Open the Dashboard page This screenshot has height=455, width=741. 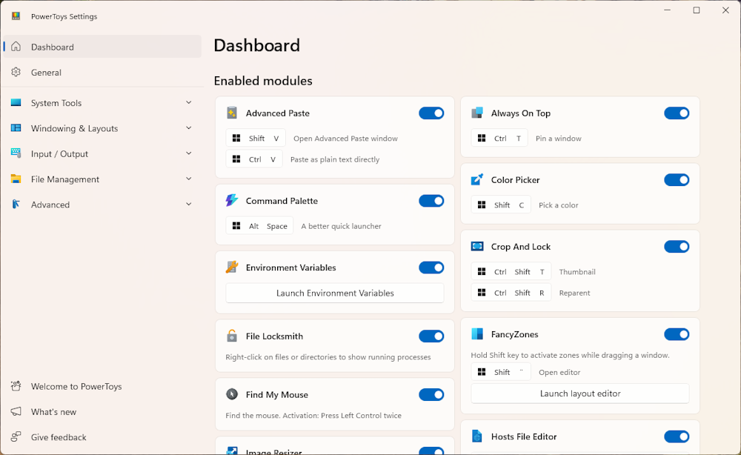coord(102,47)
